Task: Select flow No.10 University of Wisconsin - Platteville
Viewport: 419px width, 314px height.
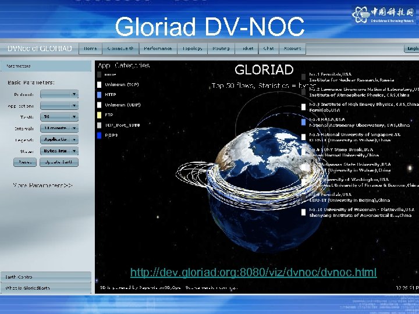Action: [362, 212]
